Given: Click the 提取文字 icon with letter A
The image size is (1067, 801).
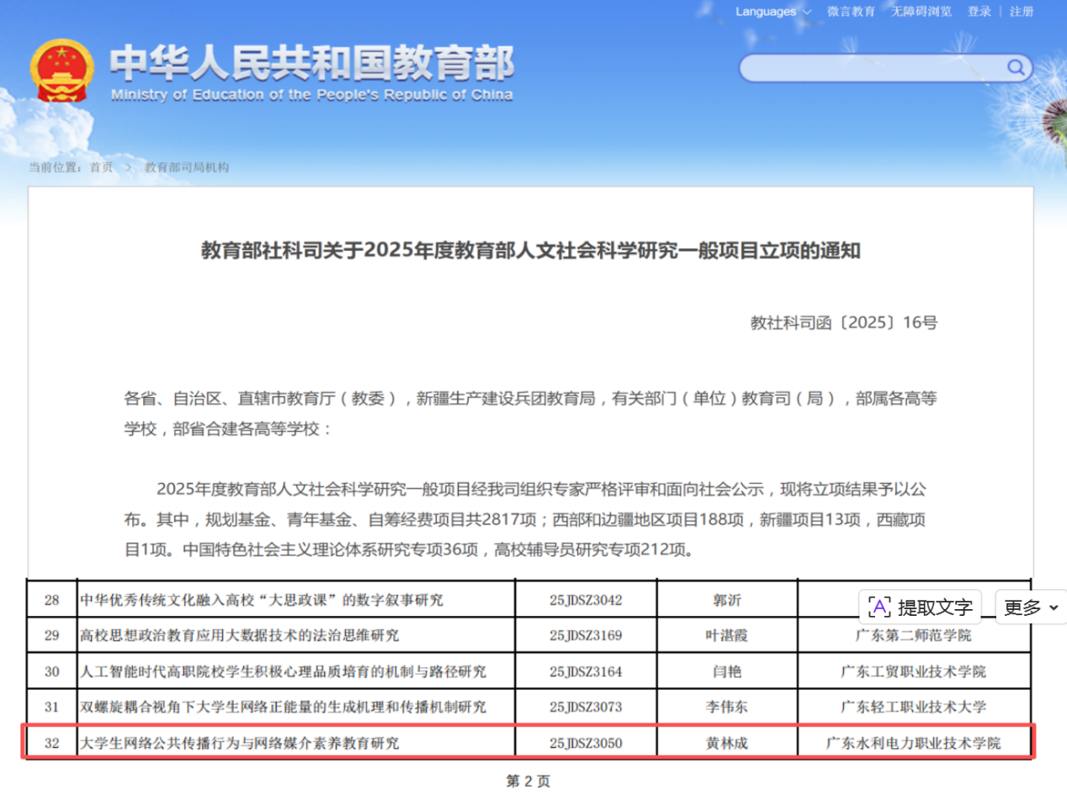Looking at the screenshot, I should pos(879,607).
